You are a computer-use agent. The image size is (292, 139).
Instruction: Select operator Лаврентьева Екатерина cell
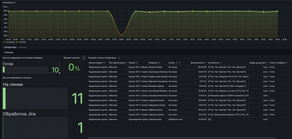pos(157,77)
